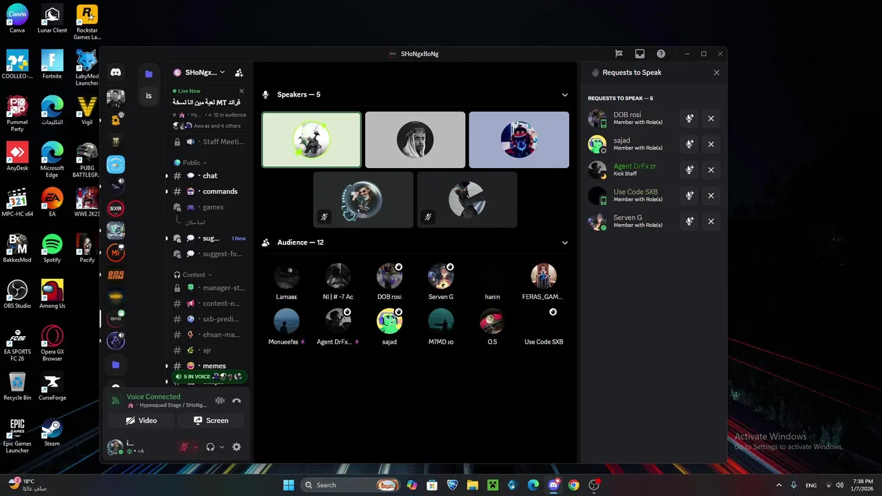
Task: Invite Agent DrFx to speak
Action: click(689, 169)
